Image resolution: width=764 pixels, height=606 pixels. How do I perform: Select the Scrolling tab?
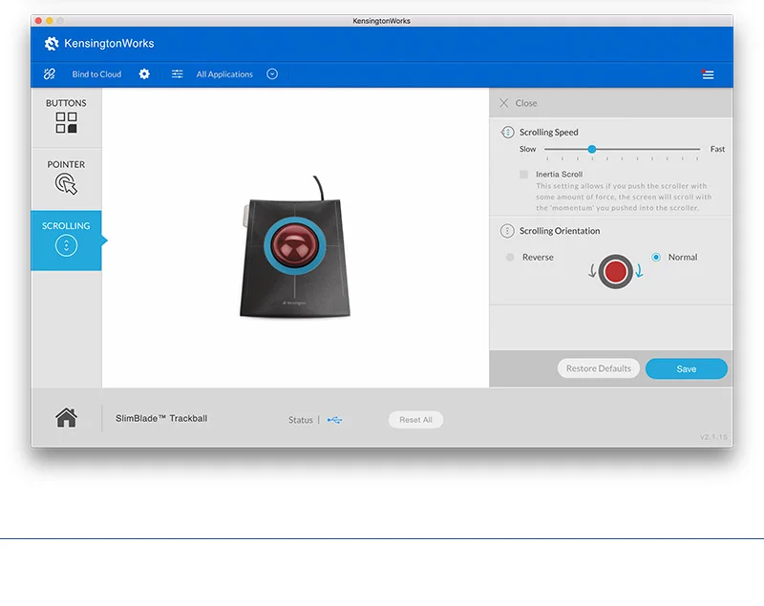pos(66,240)
